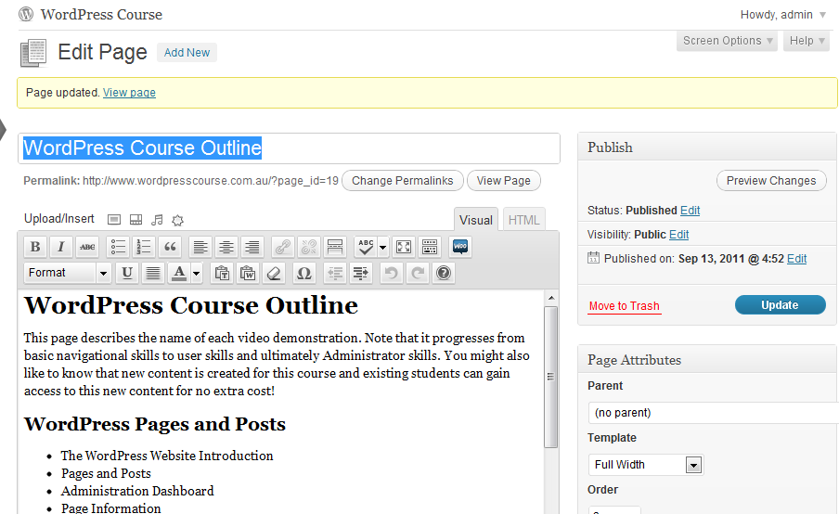Click scrollbar up arrow in editor

[x=550, y=298]
